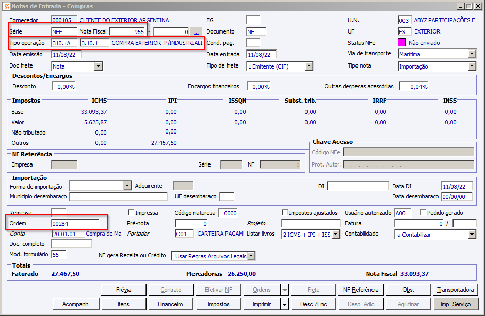Click the ellipsis lookup button beside Nota Fiscal
This screenshot has height=316, width=485.
[x=196, y=31]
